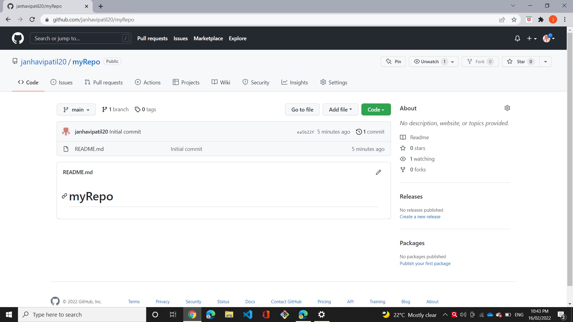Select the Insights graph icon
573x322 pixels.
point(284,82)
